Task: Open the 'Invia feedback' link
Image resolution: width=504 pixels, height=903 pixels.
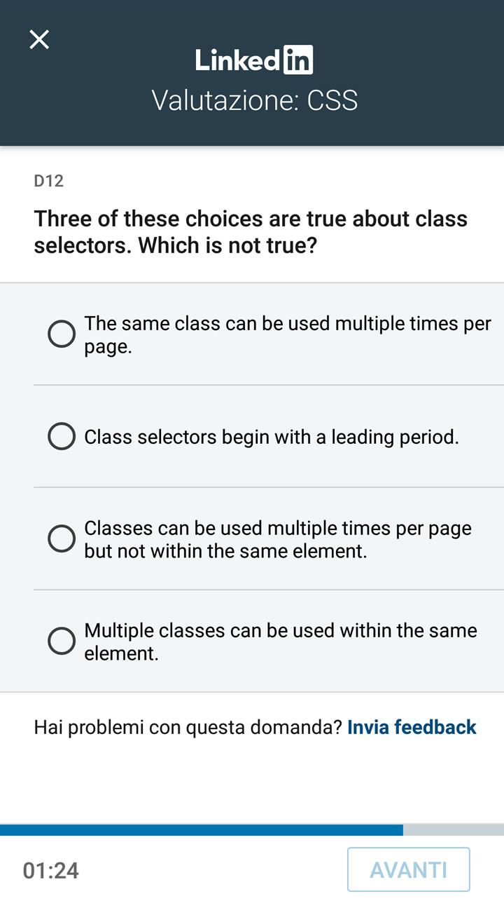Action: [412, 727]
